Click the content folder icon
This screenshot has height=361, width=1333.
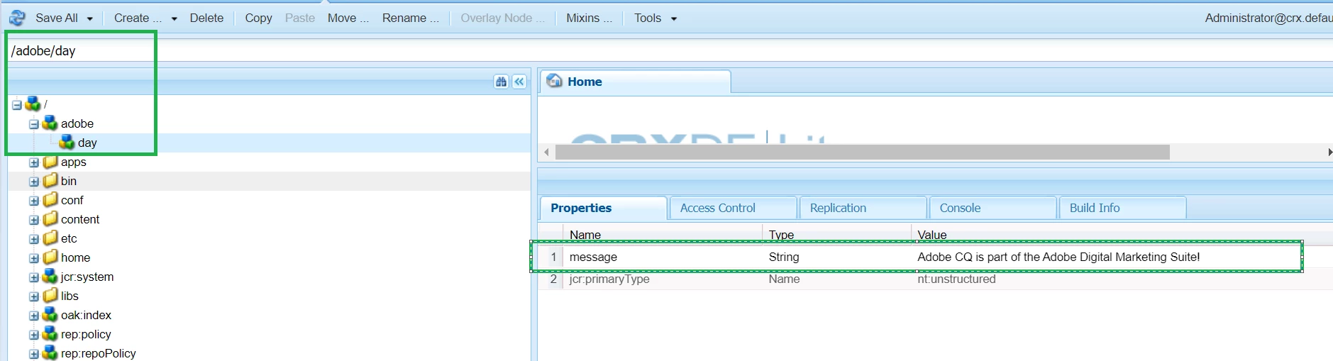click(x=50, y=219)
